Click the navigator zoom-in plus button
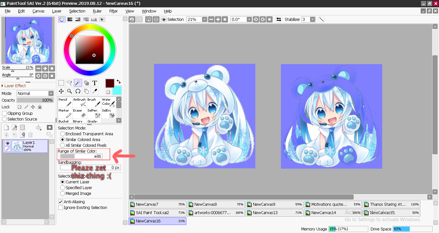439x233 pixels. click(x=45, y=68)
